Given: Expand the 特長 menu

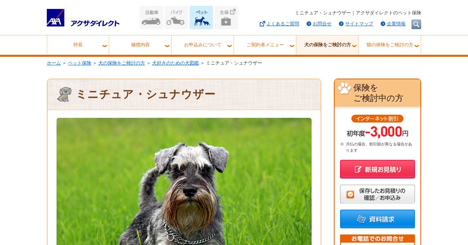Looking at the screenshot, I should pos(78,45).
